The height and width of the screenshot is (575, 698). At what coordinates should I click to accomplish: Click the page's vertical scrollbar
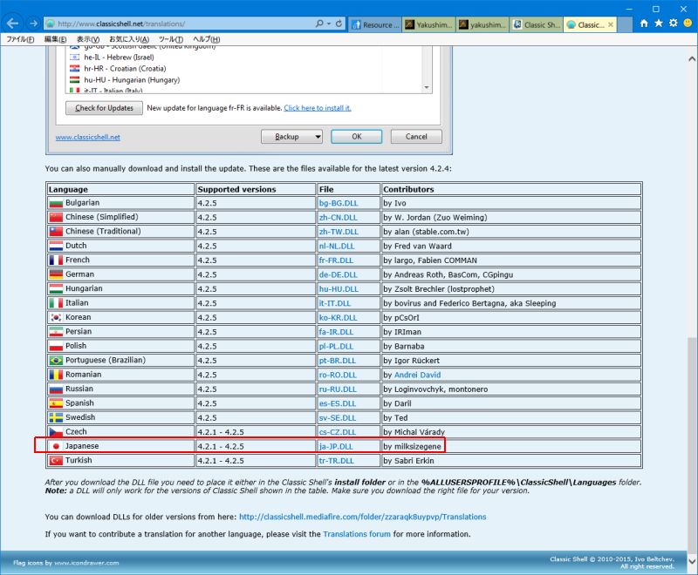click(x=692, y=348)
